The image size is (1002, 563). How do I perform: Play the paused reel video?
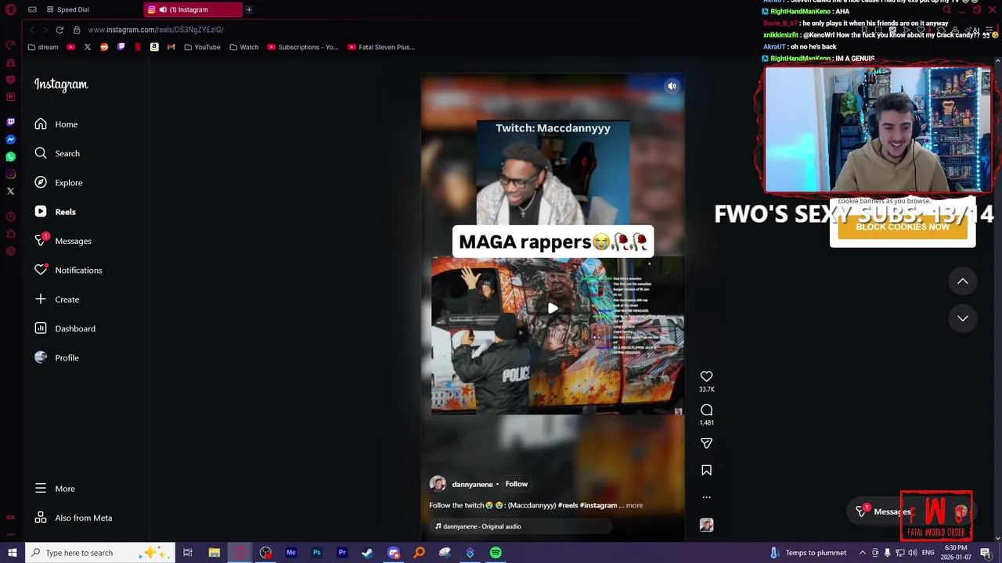tap(553, 308)
